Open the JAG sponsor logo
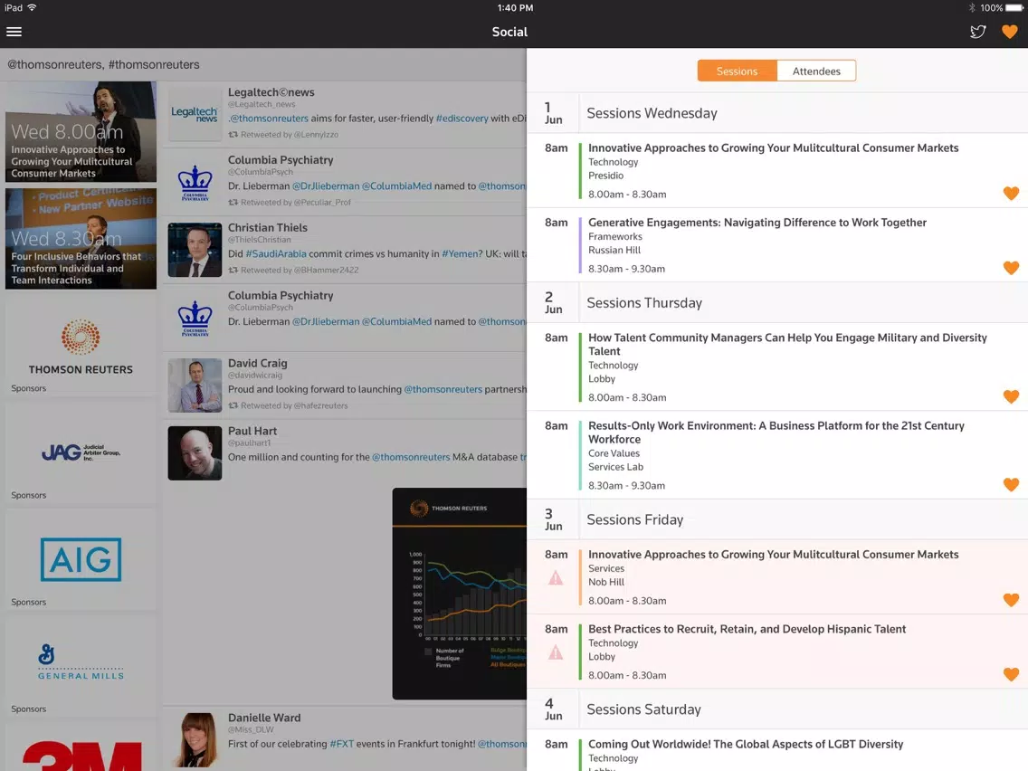The image size is (1028, 771). tap(81, 452)
